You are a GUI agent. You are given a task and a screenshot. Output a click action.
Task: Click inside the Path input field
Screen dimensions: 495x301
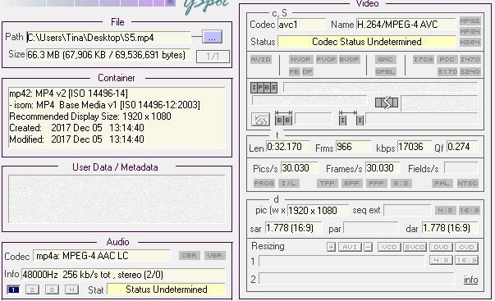click(x=108, y=38)
